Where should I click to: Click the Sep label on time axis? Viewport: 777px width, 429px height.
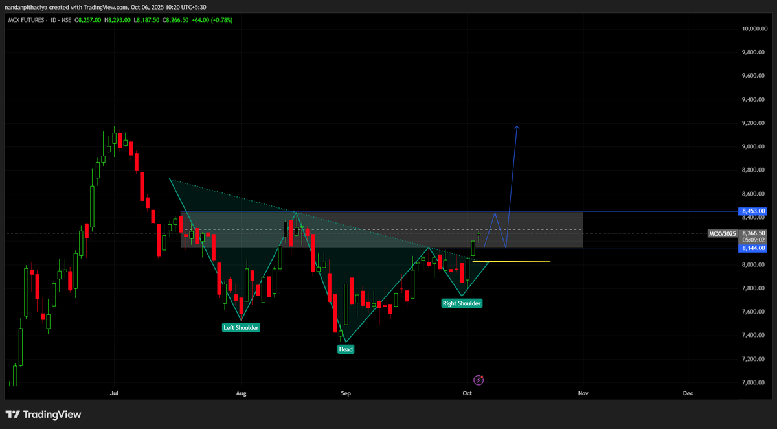(346, 393)
